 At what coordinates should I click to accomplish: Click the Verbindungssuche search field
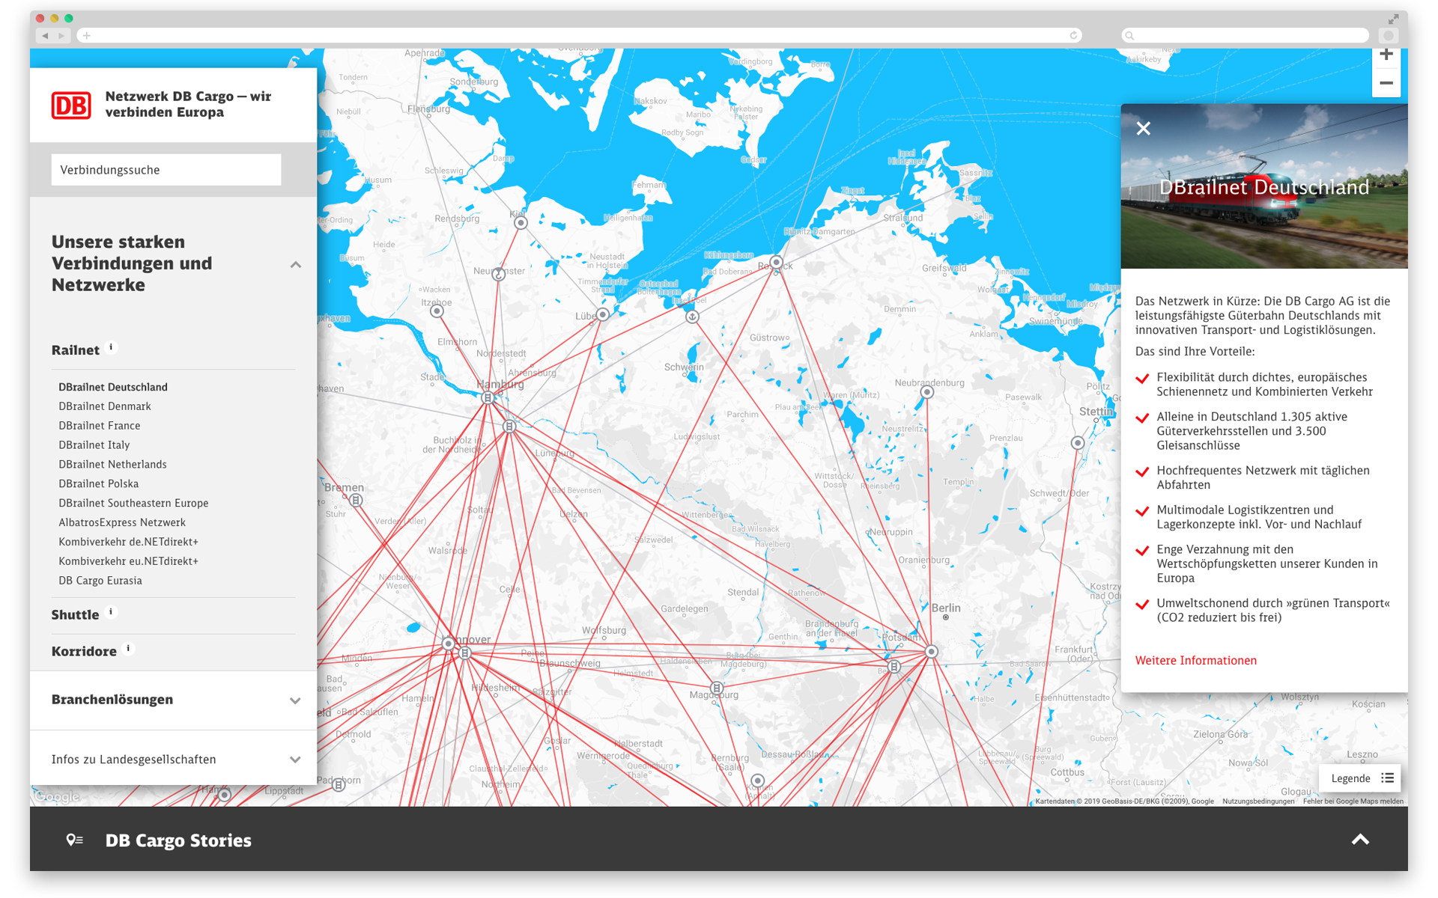[166, 170]
